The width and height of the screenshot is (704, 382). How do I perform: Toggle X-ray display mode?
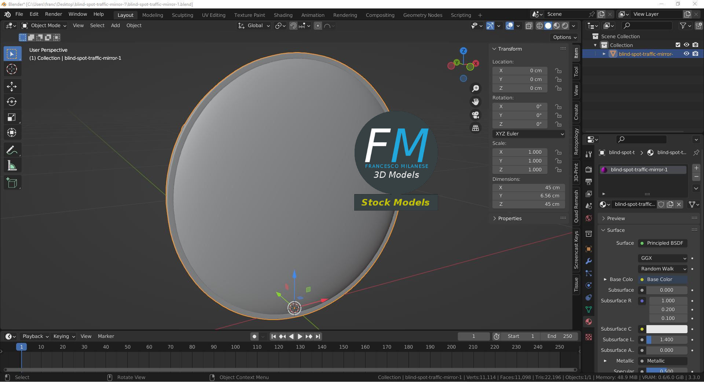[529, 26]
